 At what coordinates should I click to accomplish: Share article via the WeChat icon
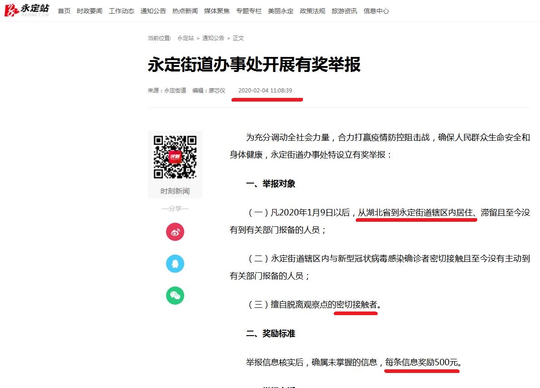pos(175,296)
